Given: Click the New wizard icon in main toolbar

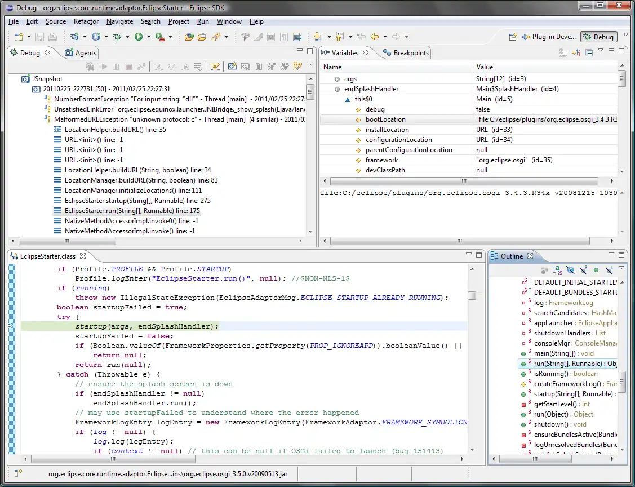Looking at the screenshot, I should pyautogui.click(x=19, y=37).
